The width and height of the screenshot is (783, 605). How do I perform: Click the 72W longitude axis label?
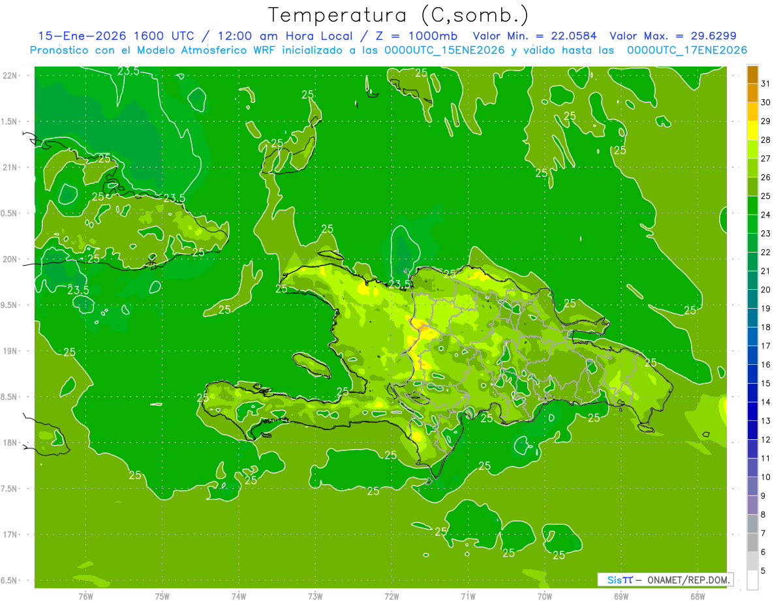391,597
